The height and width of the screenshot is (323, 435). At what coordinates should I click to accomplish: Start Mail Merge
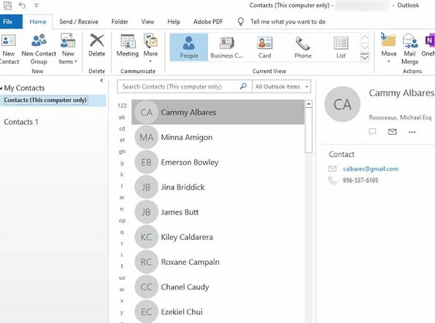pyautogui.click(x=409, y=49)
